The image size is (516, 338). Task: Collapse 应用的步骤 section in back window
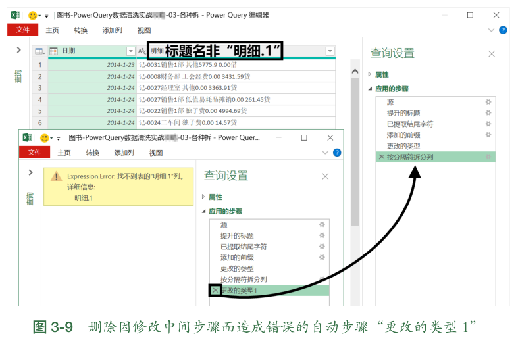pos(370,89)
